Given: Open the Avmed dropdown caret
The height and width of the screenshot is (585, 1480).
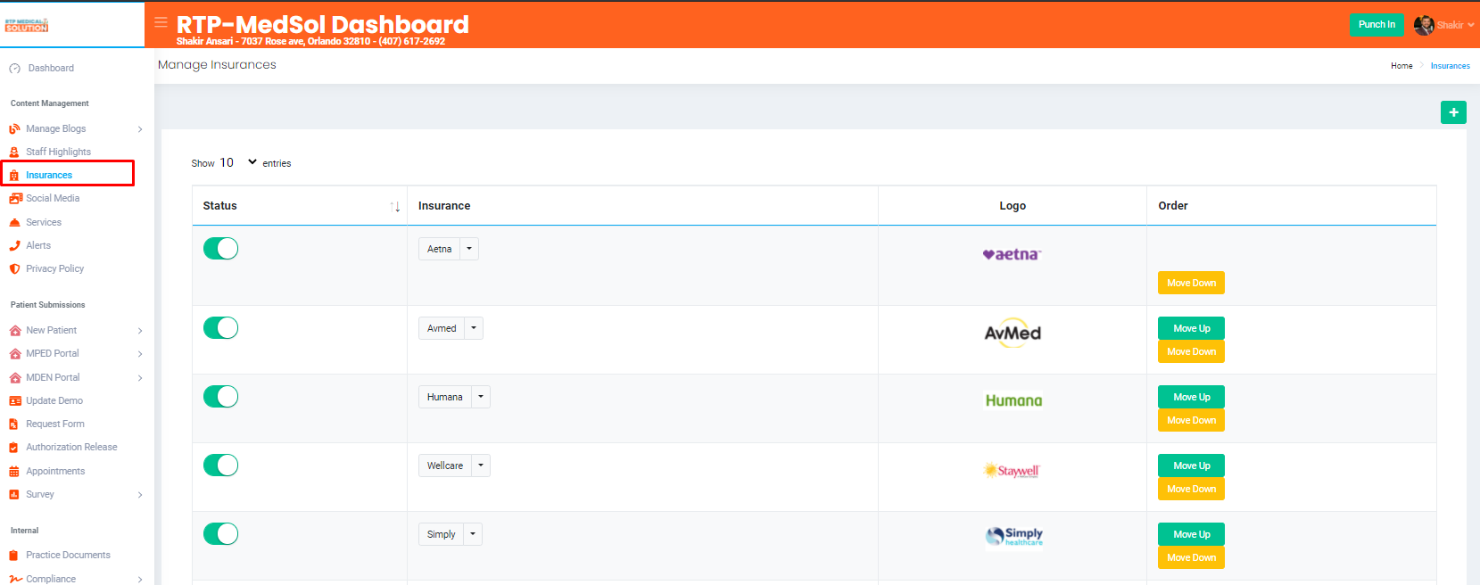Looking at the screenshot, I should point(474,328).
